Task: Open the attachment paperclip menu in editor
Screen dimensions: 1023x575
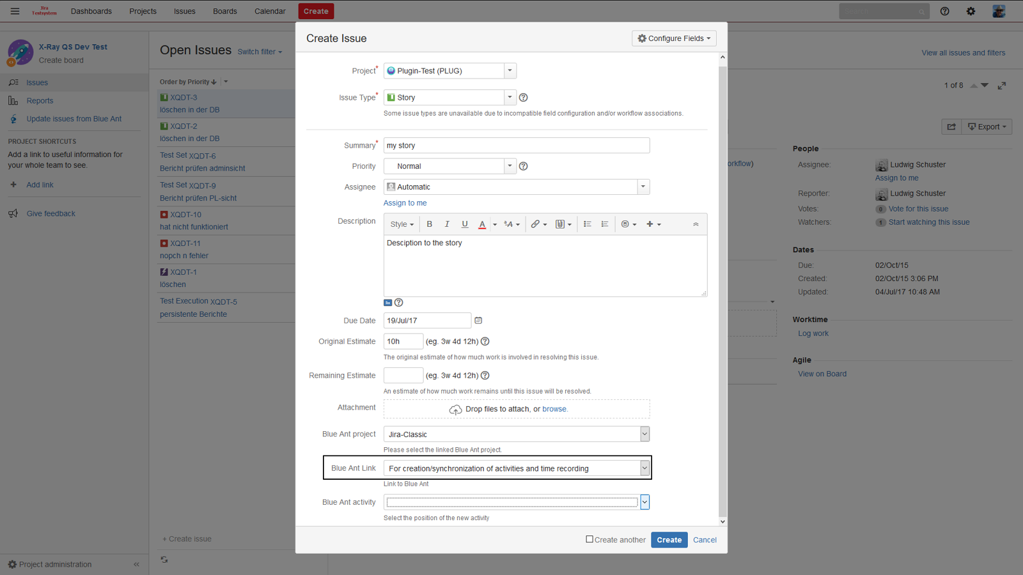Action: (x=563, y=224)
